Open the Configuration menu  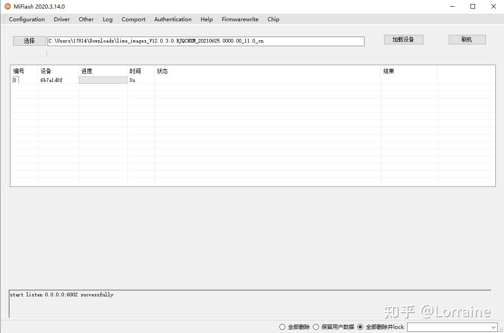[x=27, y=19]
